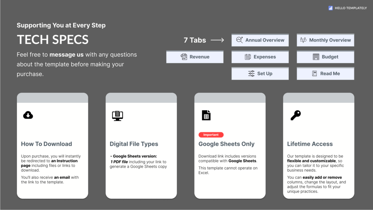This screenshot has height=210, width=373.
Task: Click the Lifetime Access heading
Action: 310,144
